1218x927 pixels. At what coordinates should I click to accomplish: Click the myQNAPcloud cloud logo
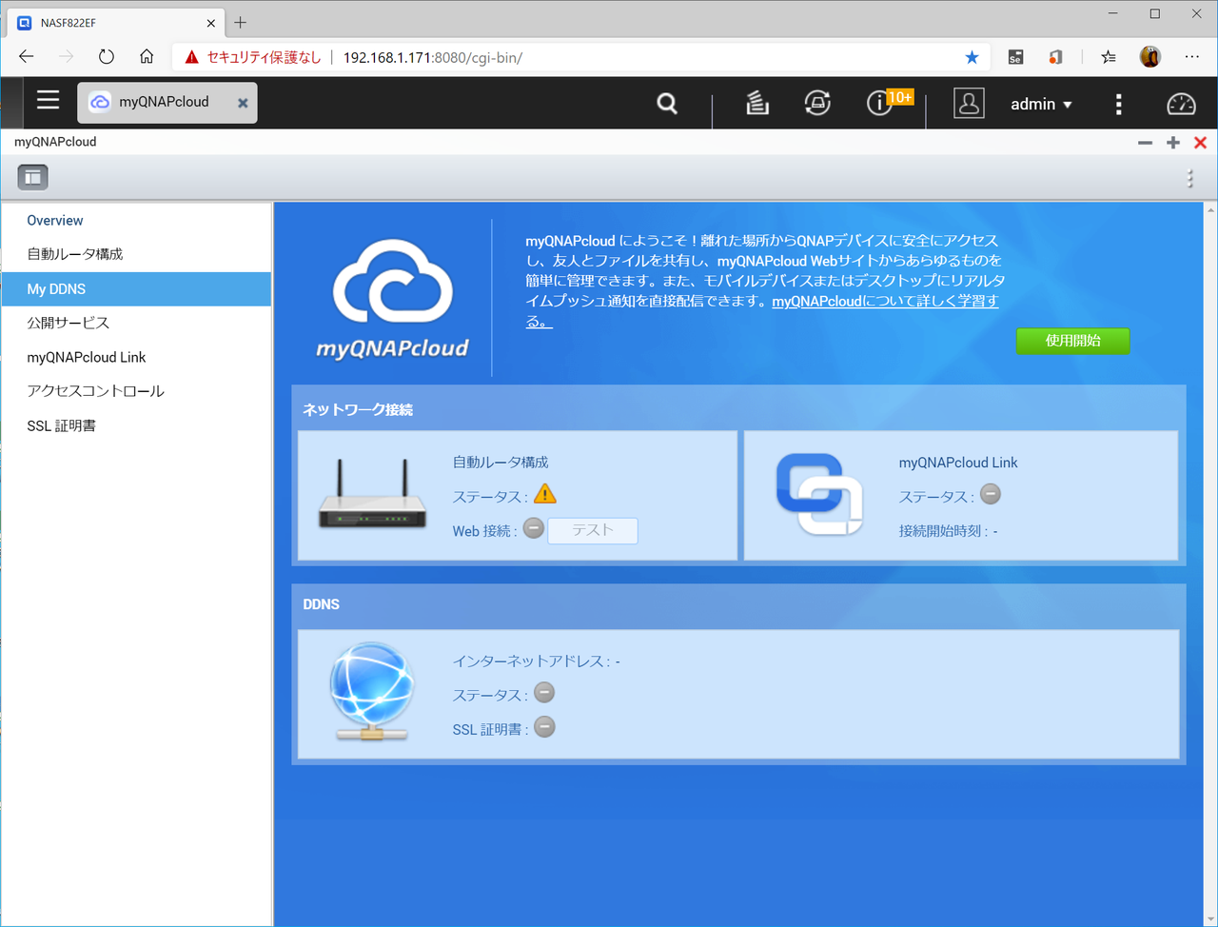tap(393, 298)
